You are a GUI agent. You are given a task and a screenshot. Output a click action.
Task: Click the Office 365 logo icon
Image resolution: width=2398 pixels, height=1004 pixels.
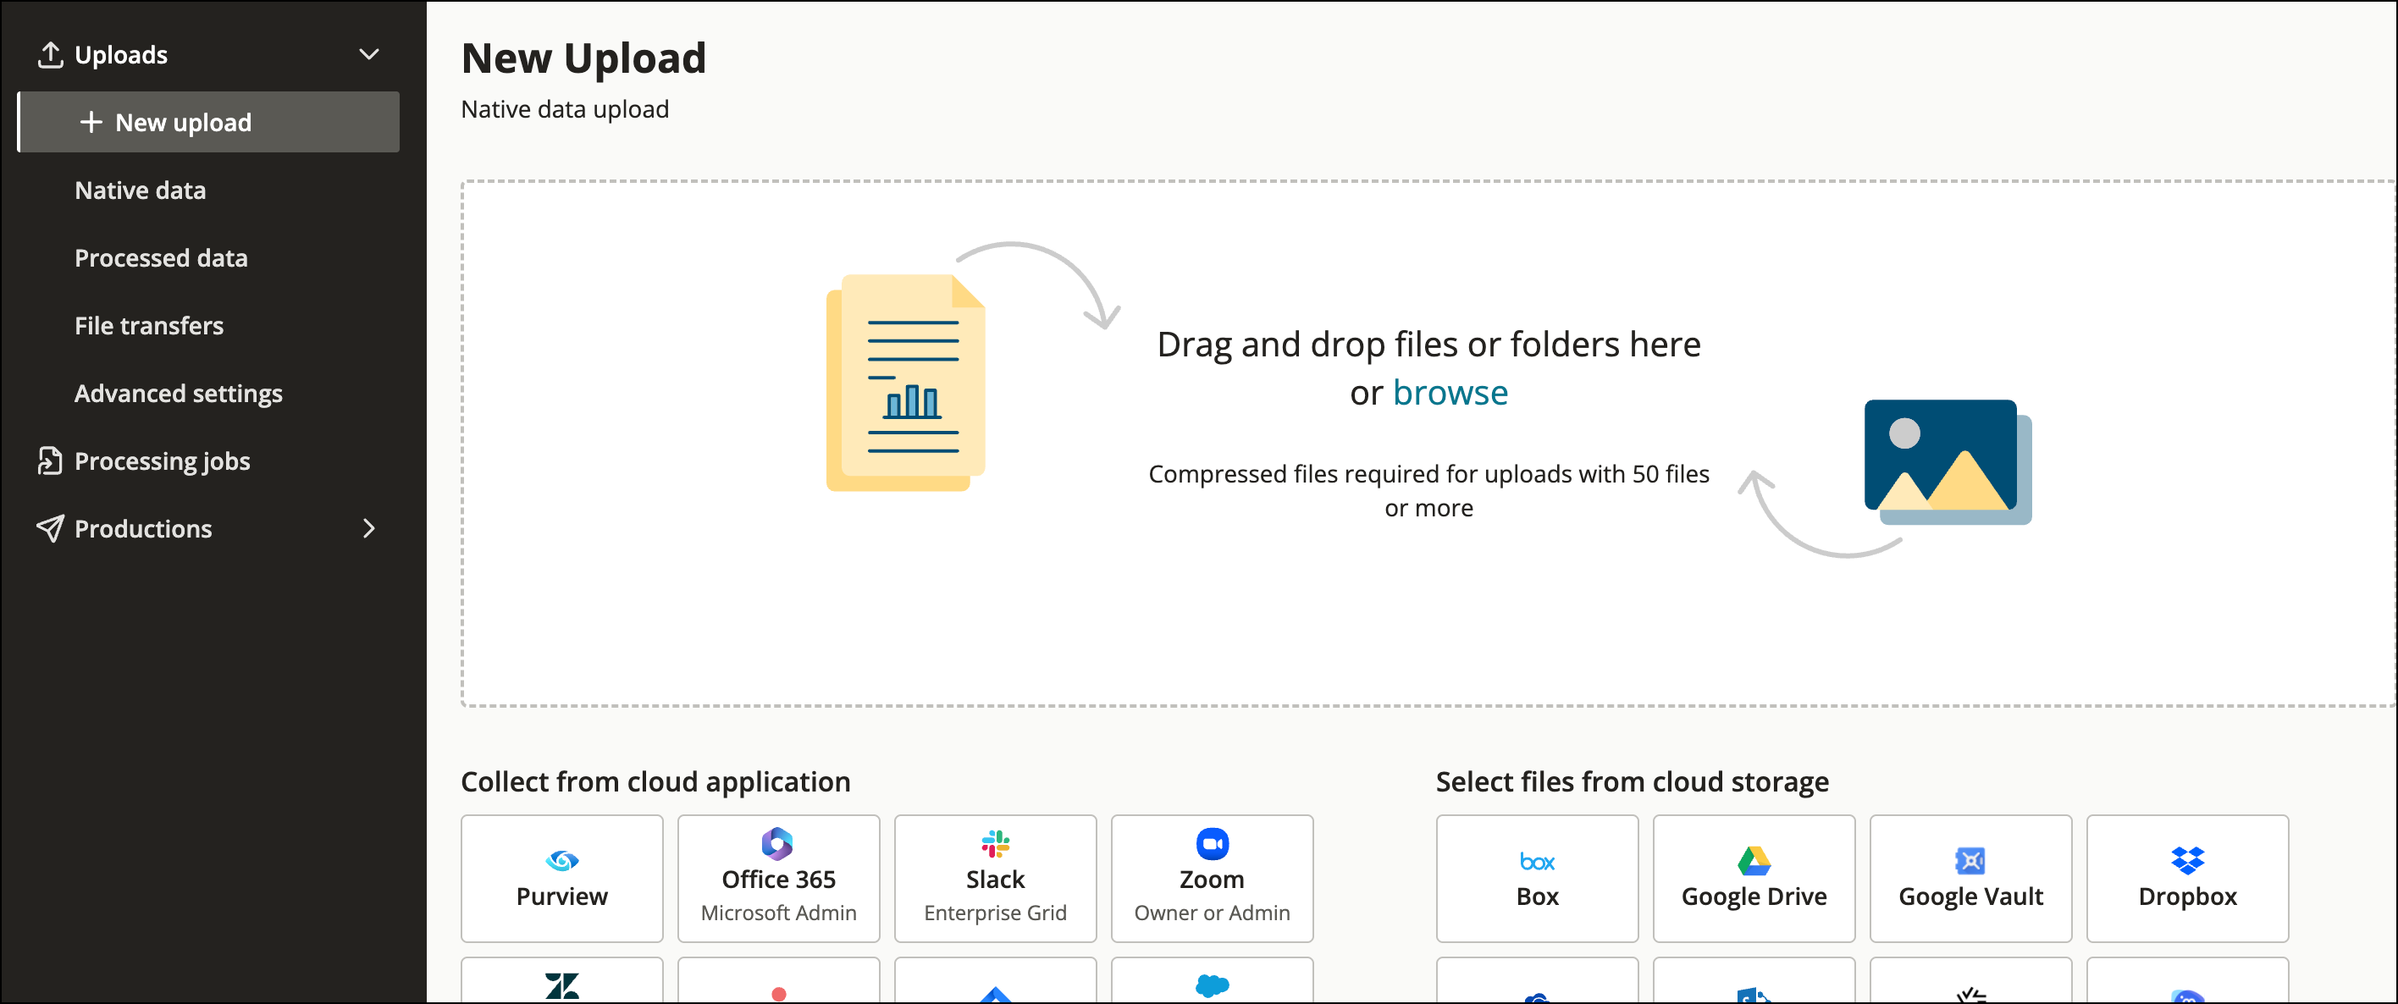(777, 844)
